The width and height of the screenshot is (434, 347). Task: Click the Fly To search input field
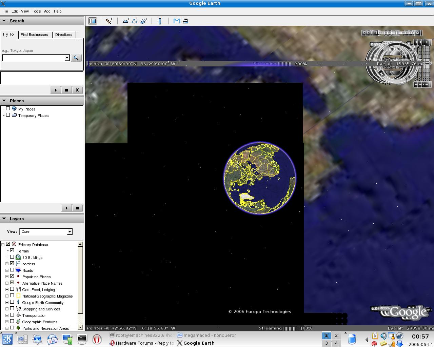coord(33,58)
